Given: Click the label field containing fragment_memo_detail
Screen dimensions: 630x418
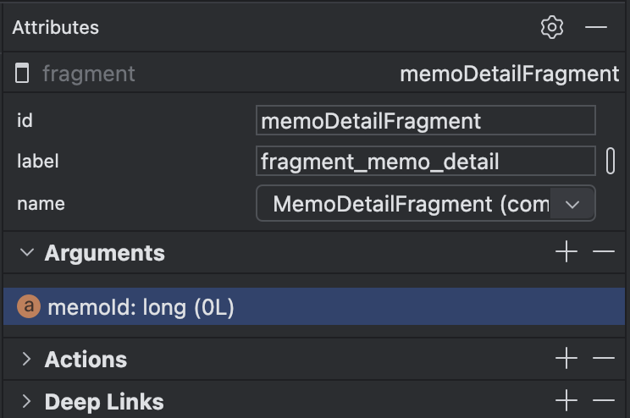Looking at the screenshot, I should tap(425, 161).
